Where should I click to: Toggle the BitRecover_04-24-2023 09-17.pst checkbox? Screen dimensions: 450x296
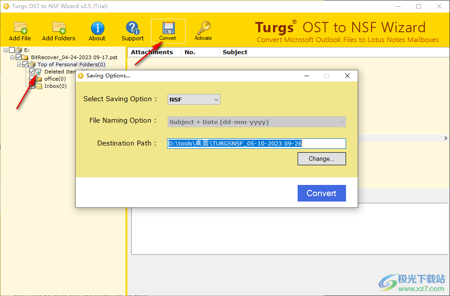19,57
